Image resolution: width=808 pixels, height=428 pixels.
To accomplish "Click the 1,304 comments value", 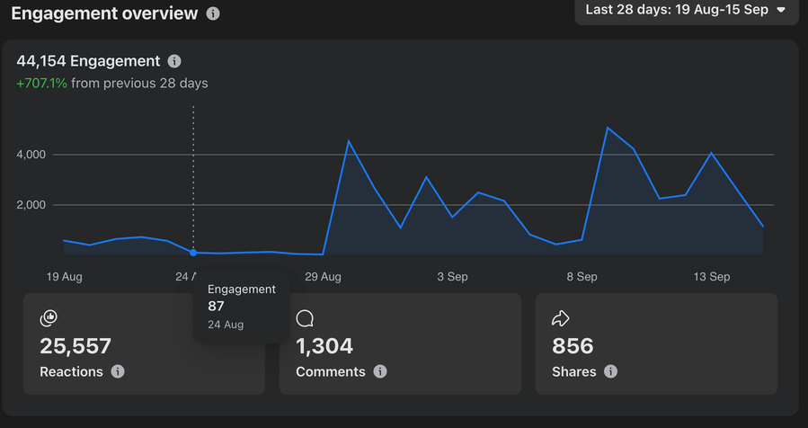I will (x=324, y=346).
